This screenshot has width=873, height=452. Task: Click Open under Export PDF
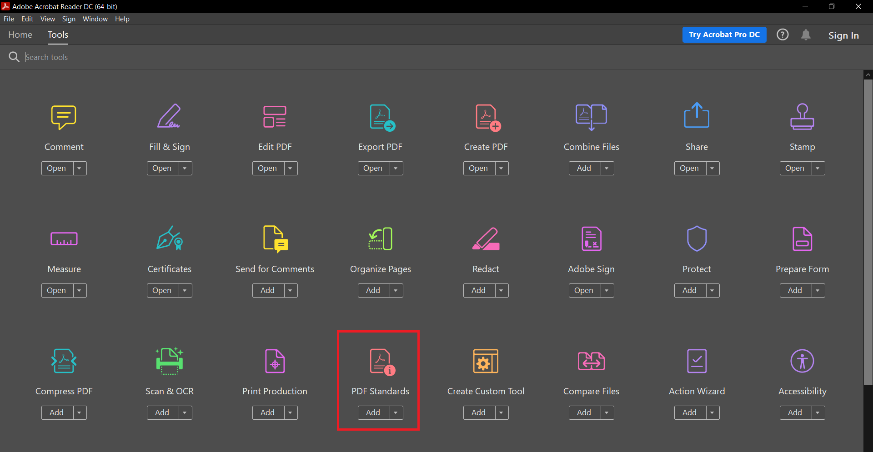373,168
